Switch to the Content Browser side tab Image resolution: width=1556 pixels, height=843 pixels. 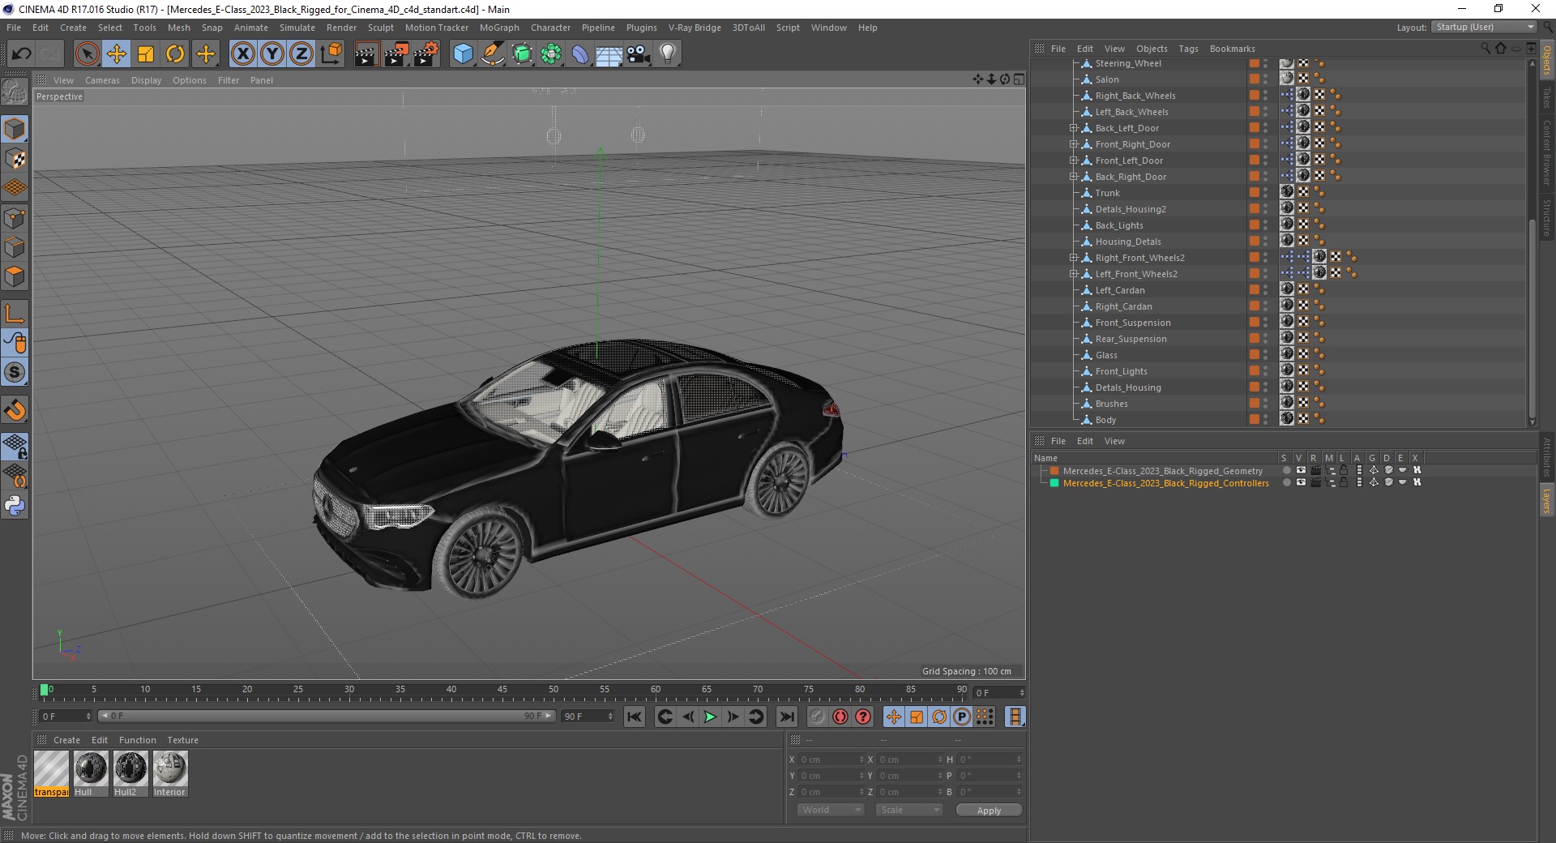(x=1547, y=152)
